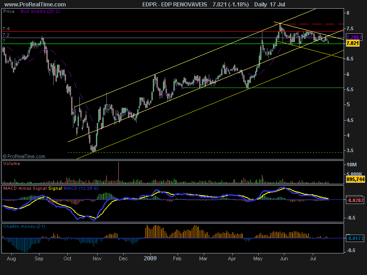Click the 10M volume axis label
367x275 pixels.
point(351,165)
